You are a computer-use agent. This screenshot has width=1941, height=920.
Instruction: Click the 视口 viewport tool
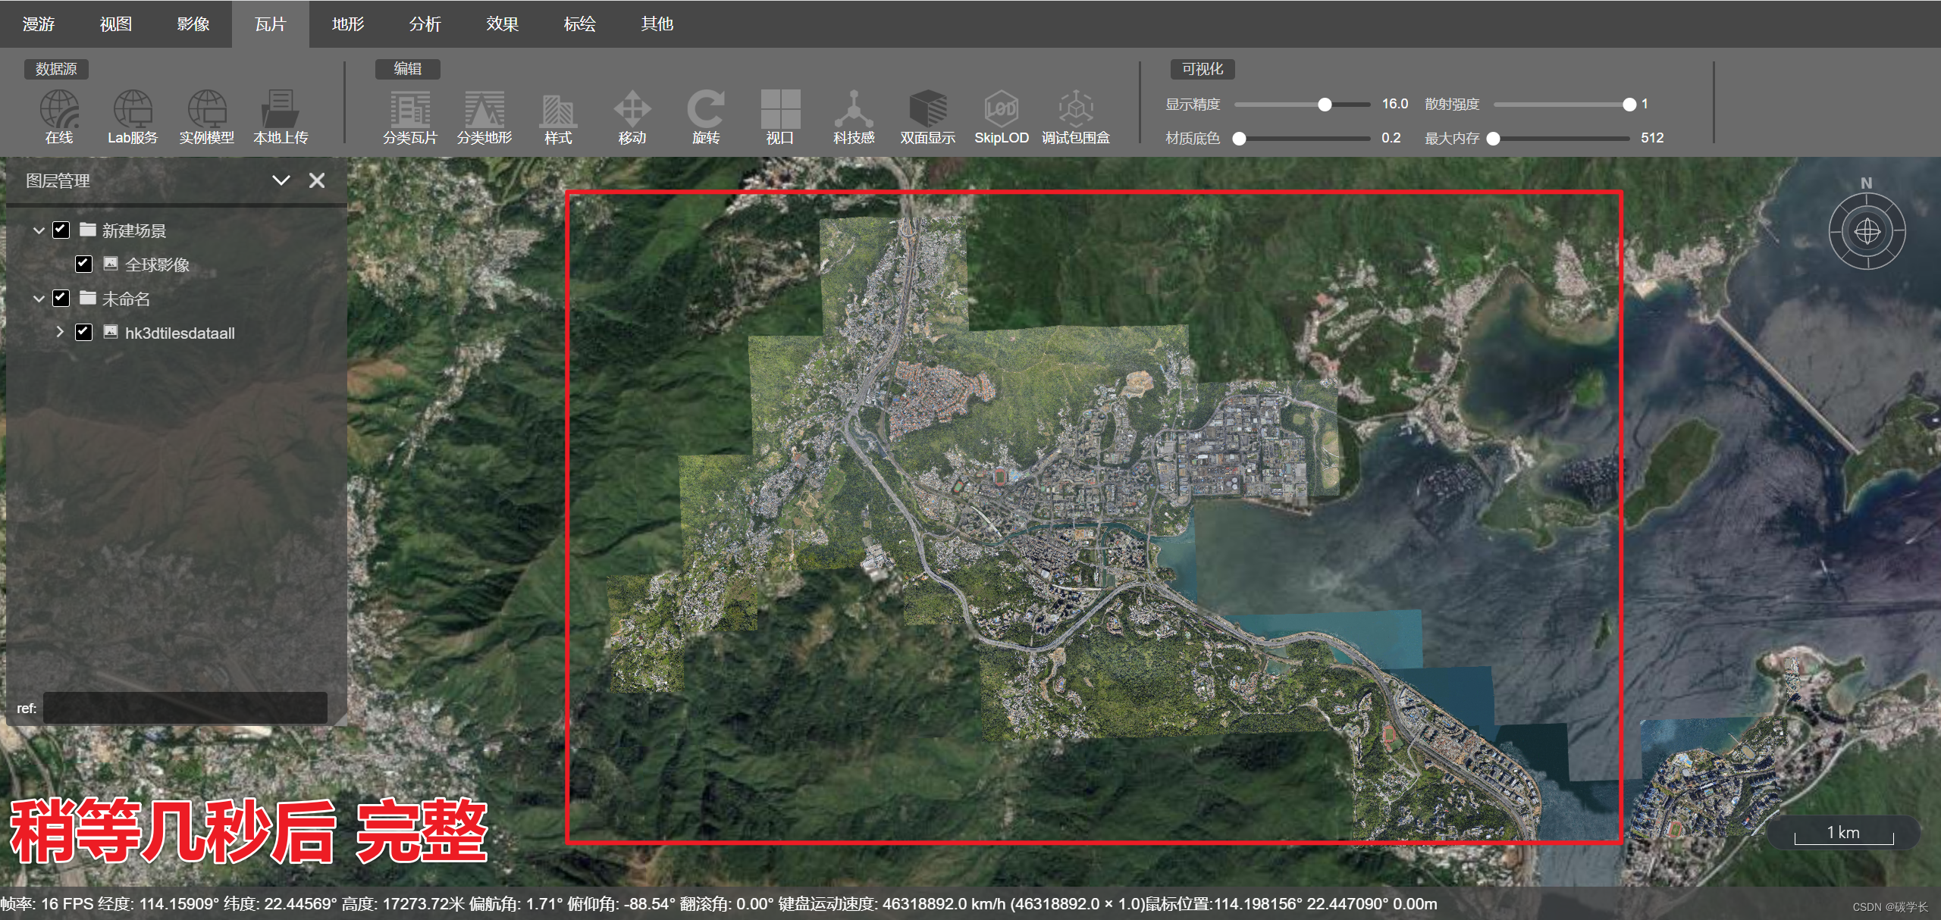780,117
